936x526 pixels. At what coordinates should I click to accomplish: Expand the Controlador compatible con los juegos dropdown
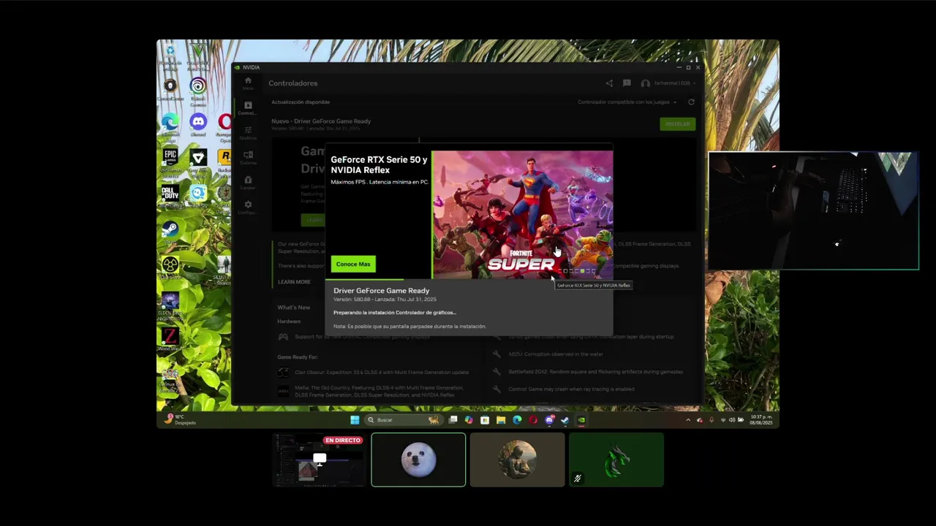627,102
